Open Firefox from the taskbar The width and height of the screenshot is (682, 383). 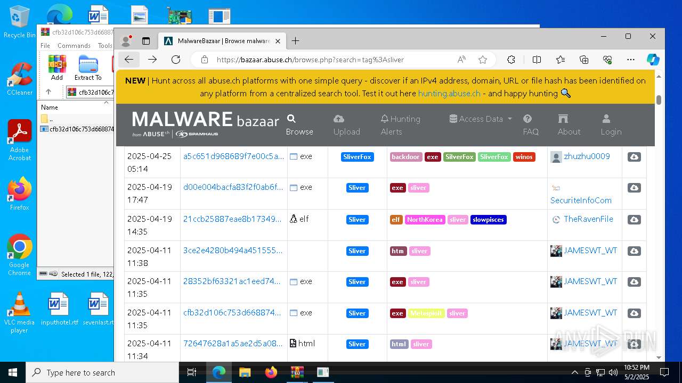tap(271, 372)
